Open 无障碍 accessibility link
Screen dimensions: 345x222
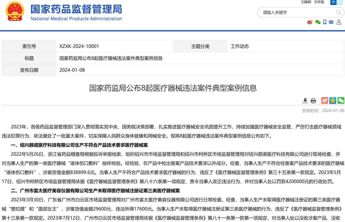pyautogui.click(x=306, y=2)
